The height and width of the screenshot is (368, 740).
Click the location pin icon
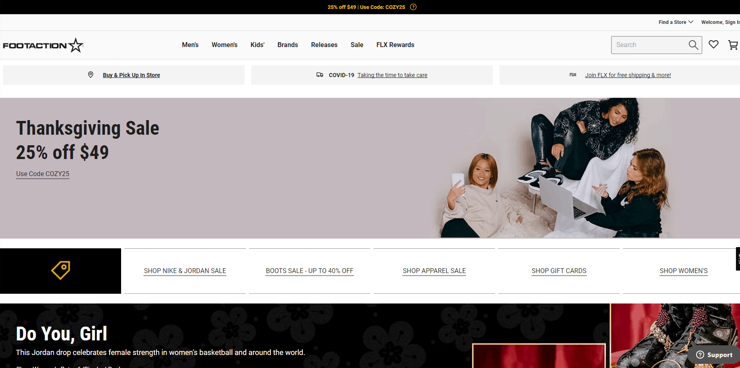coord(91,75)
